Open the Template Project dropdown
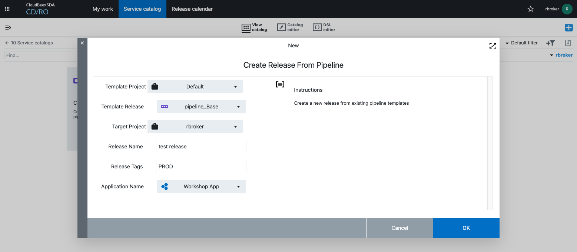 coord(195,87)
